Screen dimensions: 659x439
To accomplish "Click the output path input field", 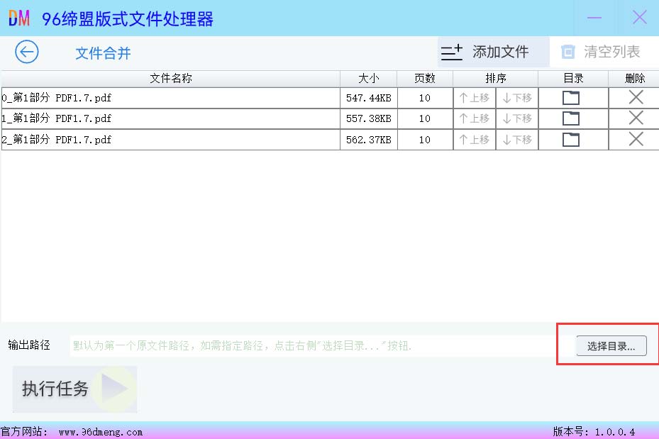I will coord(312,346).
